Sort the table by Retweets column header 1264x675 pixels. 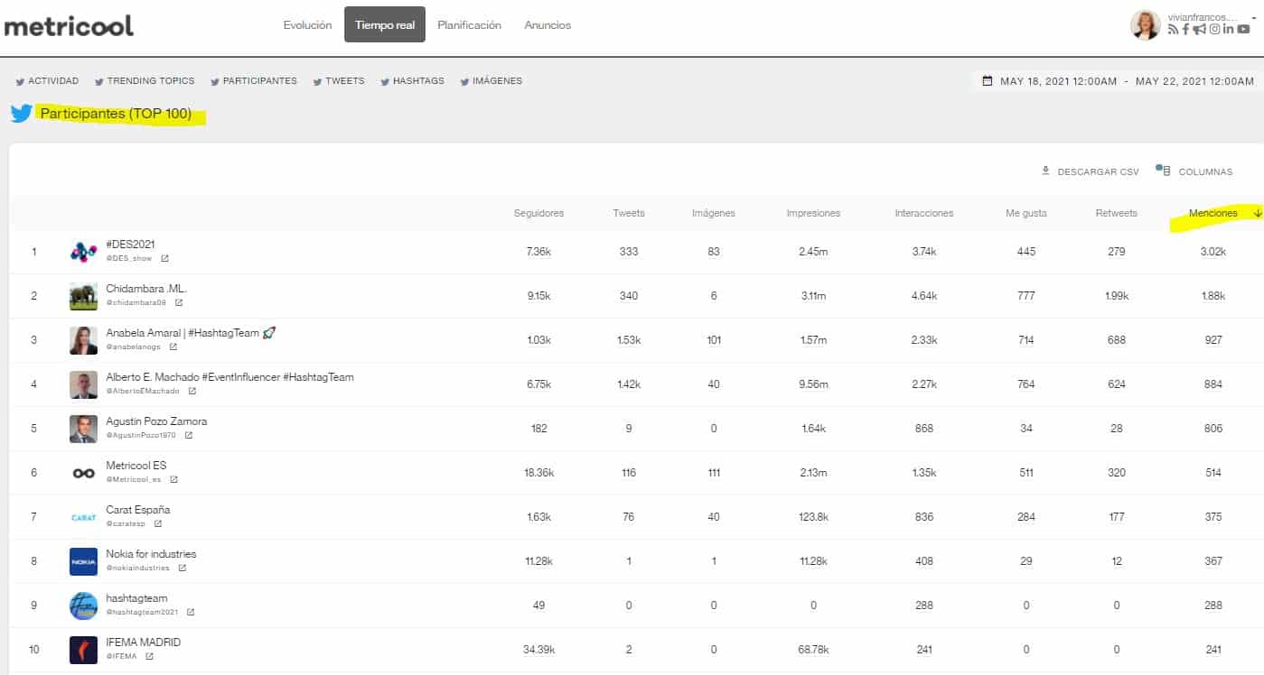(1117, 213)
